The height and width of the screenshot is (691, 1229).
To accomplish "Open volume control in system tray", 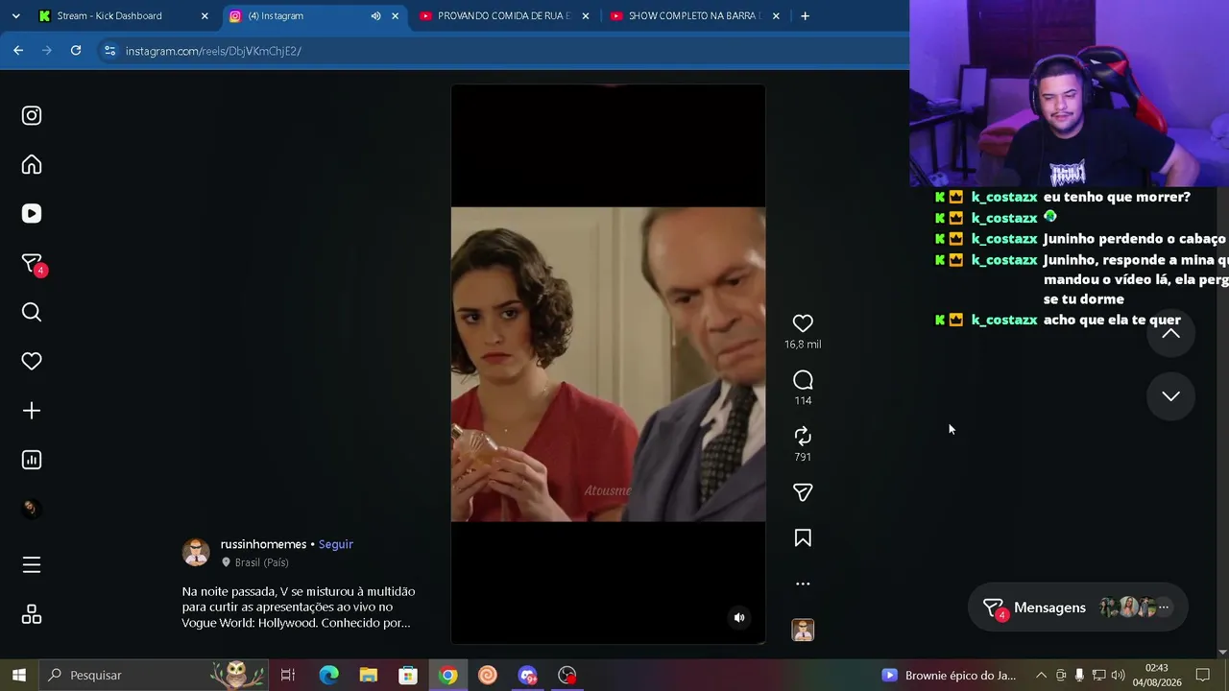I will coord(1118,676).
